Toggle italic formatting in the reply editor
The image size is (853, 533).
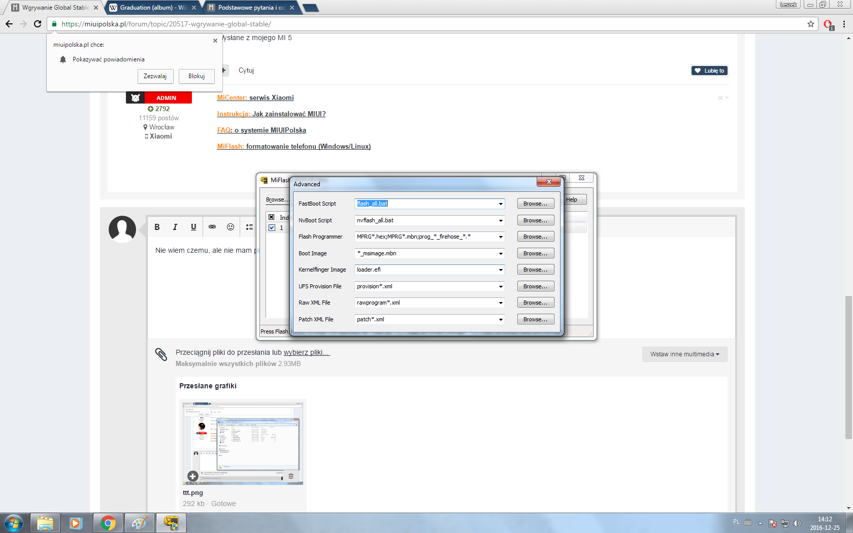click(175, 227)
